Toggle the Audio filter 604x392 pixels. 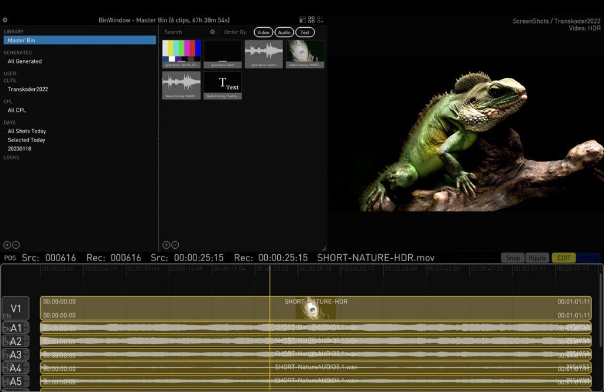[284, 32]
